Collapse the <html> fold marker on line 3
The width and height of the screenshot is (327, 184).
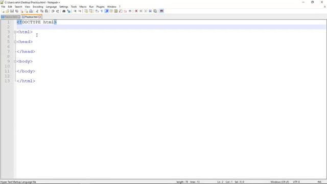[x=15, y=32]
